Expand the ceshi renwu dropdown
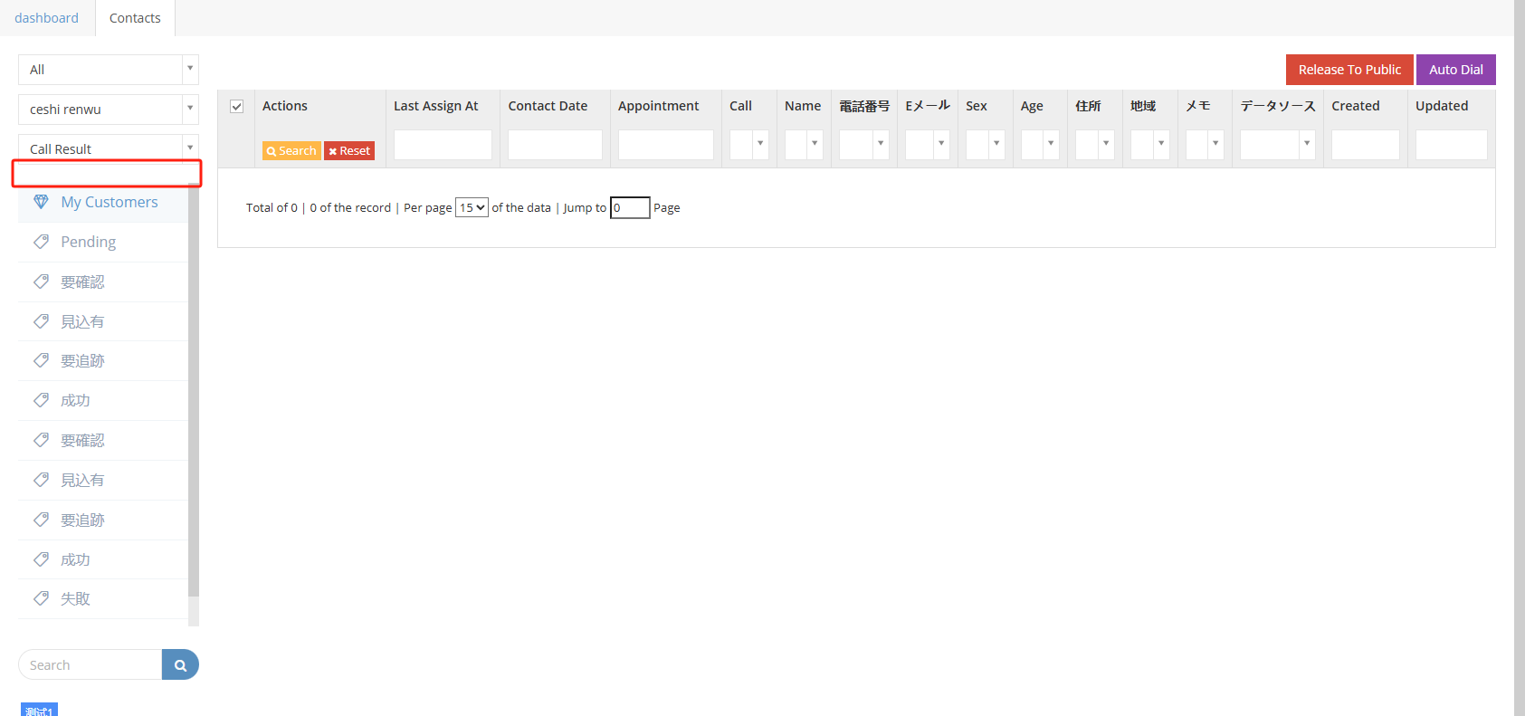Image resolution: width=1525 pixels, height=716 pixels. point(109,110)
